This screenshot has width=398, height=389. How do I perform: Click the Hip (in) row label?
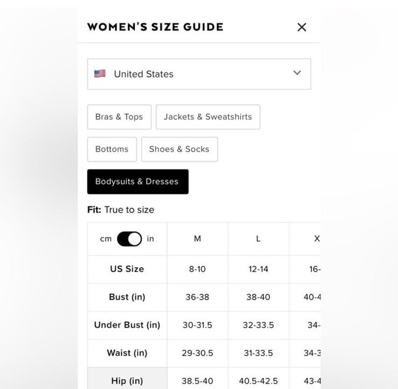[127, 380]
